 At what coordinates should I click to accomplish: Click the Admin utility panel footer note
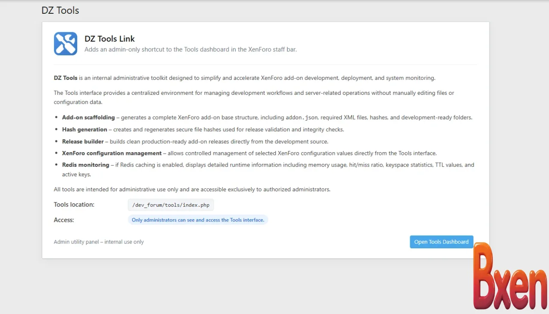(99, 242)
